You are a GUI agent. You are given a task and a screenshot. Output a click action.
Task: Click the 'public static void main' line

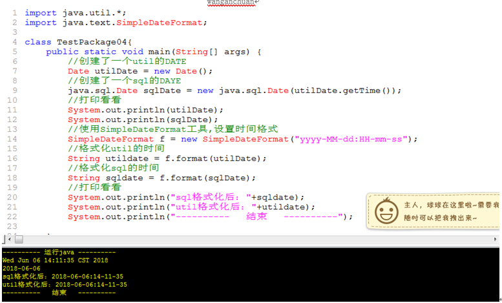click(154, 52)
